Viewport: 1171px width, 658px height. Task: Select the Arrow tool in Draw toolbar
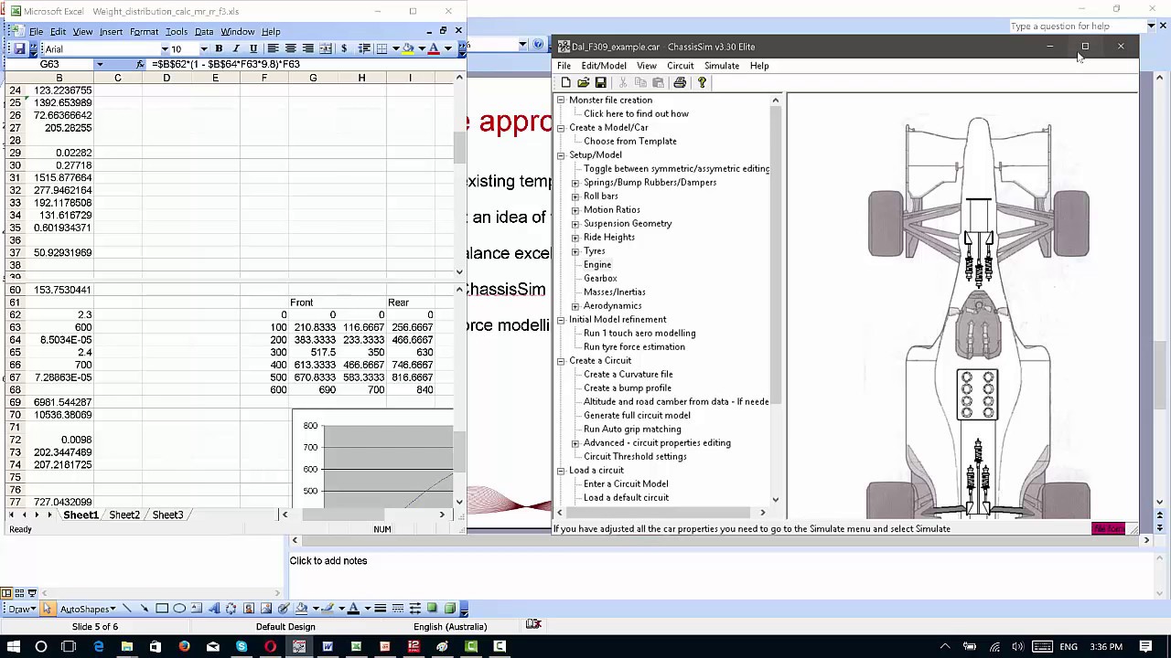[144, 609]
